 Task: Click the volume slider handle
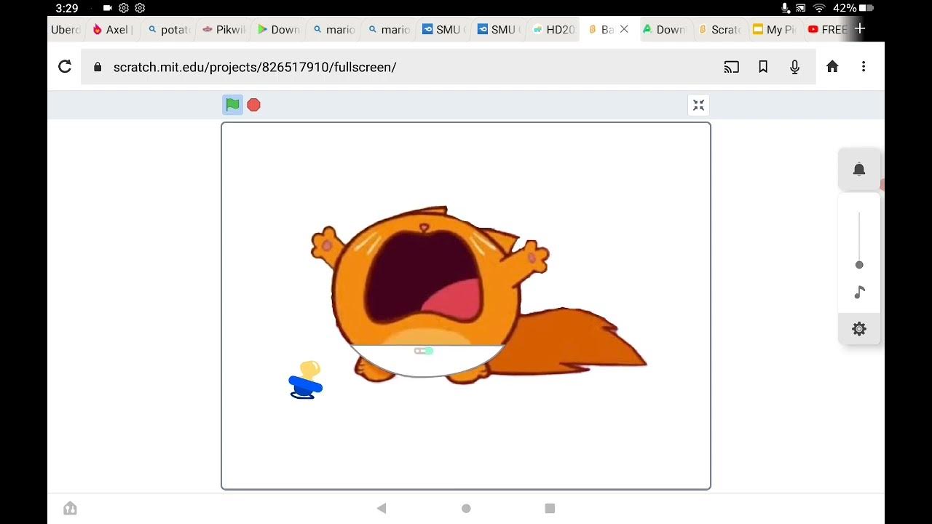tap(859, 265)
